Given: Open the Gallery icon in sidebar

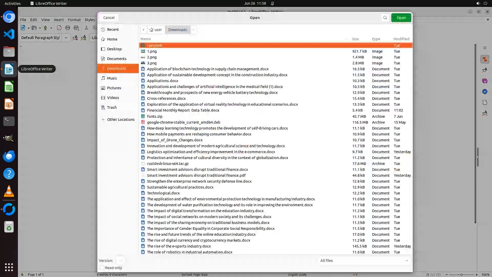Looking at the screenshot, I should (x=485, y=81).
